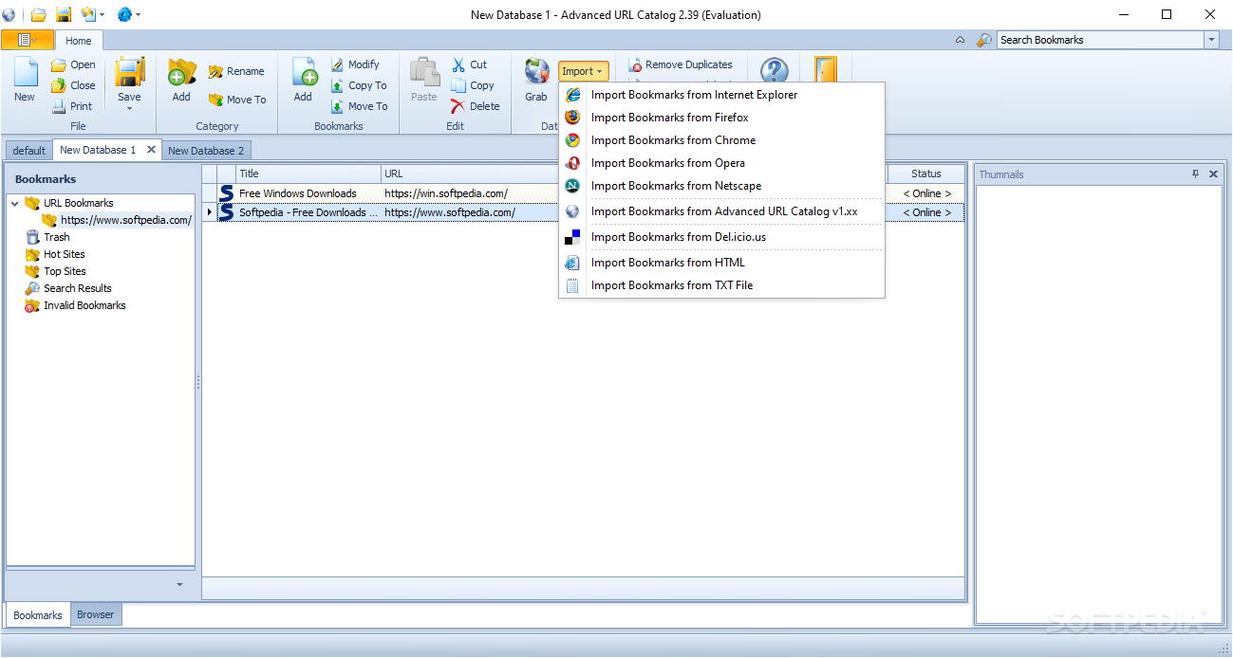Expand the Bookmarks panel bottom dropdown arrow

(x=180, y=585)
